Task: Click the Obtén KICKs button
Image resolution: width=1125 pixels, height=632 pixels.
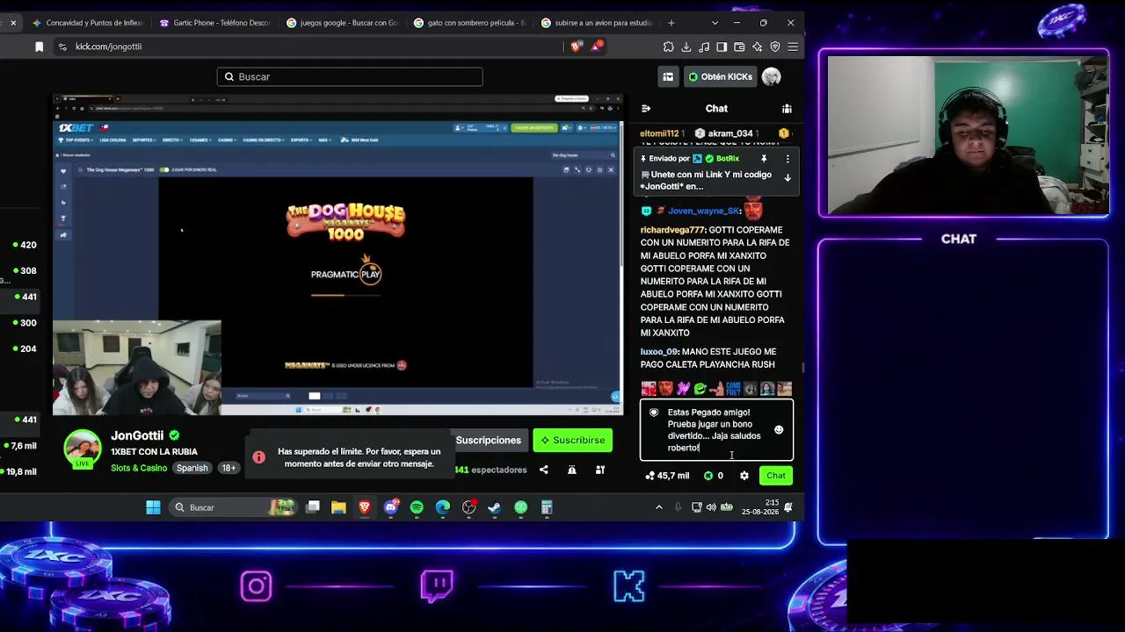Action: click(720, 77)
